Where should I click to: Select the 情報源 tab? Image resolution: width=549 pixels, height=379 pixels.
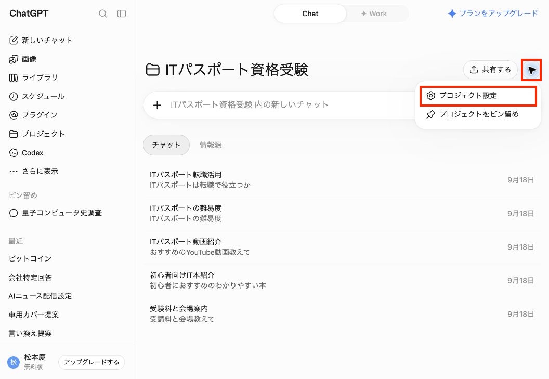pyautogui.click(x=211, y=145)
